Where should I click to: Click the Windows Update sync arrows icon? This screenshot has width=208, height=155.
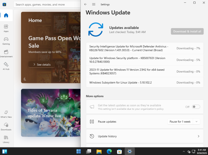coord(96,30)
